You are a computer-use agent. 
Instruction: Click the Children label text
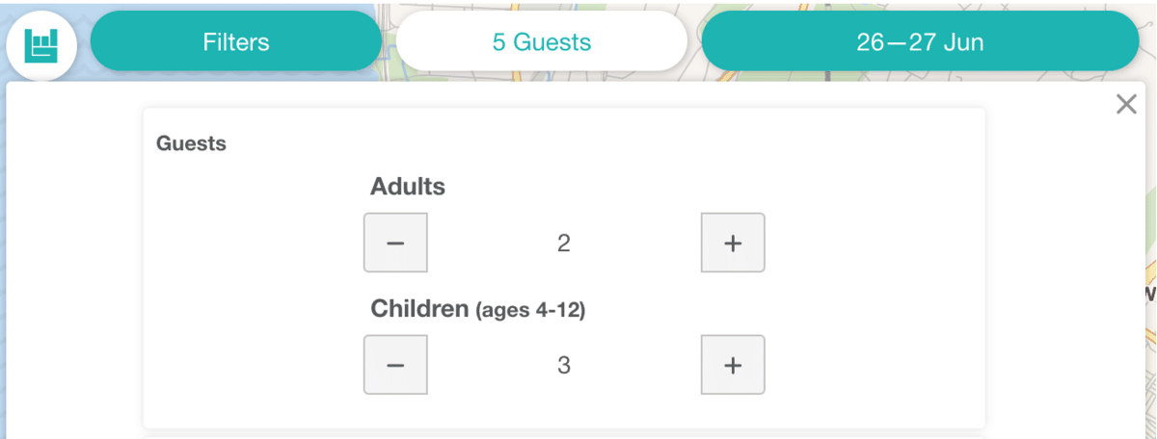click(419, 309)
